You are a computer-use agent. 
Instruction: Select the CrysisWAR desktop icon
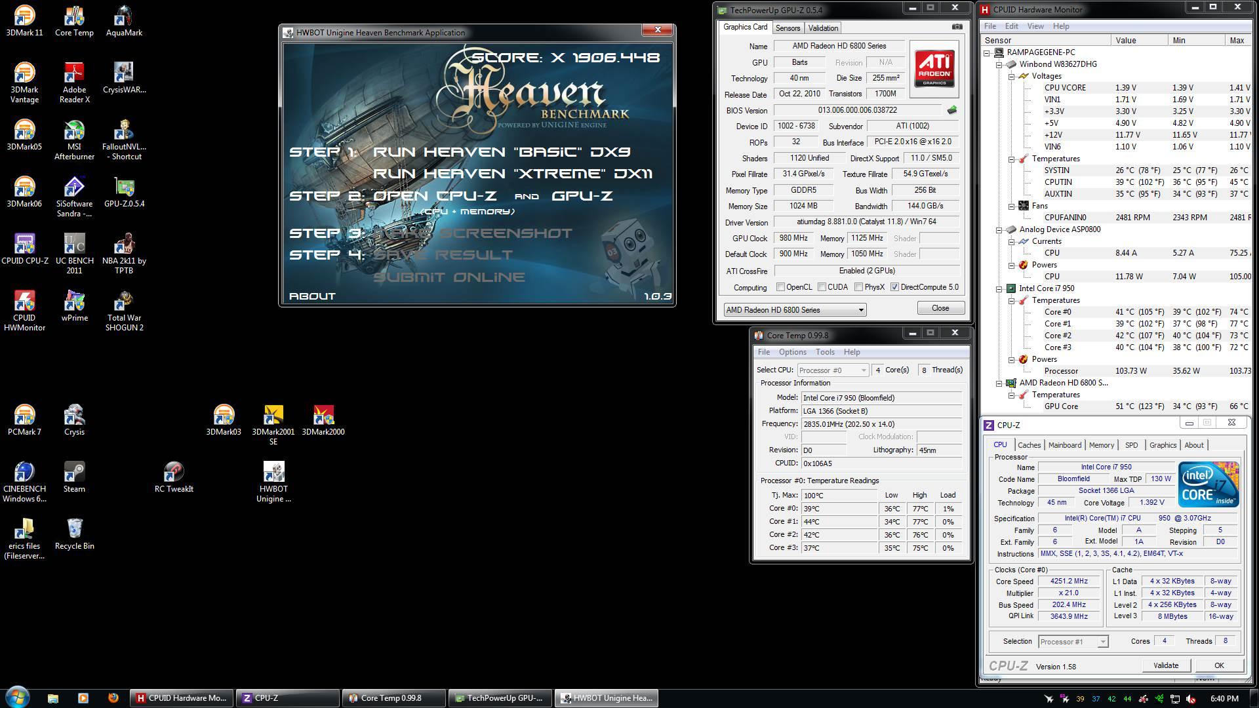pyautogui.click(x=124, y=78)
